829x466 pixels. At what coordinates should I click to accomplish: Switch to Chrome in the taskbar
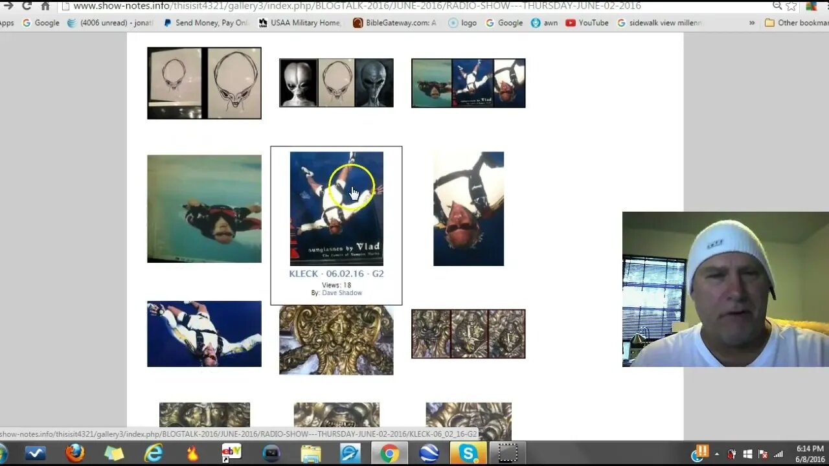[x=389, y=454]
